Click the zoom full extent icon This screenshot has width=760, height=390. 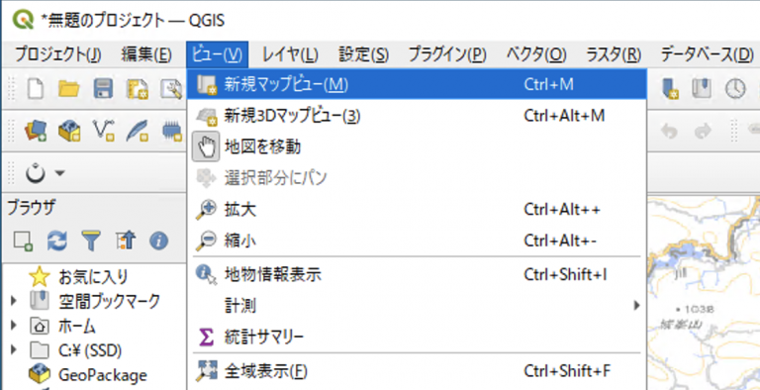point(207,371)
